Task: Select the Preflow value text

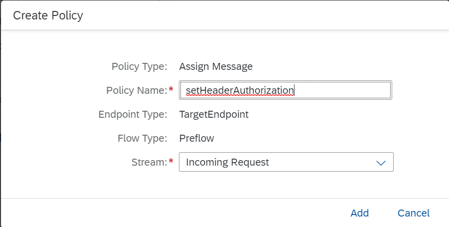Action: coord(196,138)
